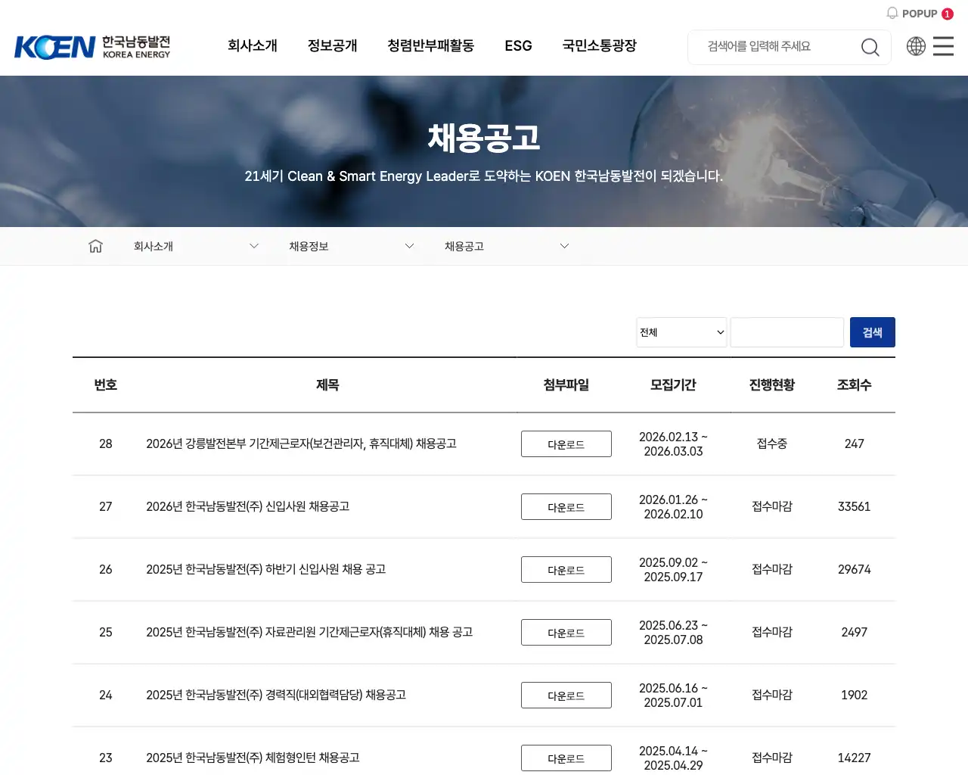Download attachment for posting number 28

[566, 444]
